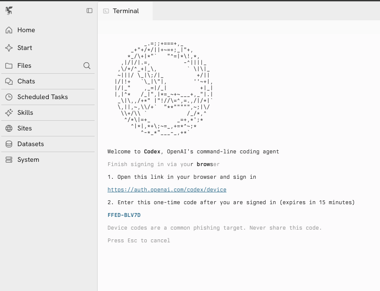This screenshot has height=291, width=380.
Task: Open file search magnifier icon
Action: coord(87,66)
